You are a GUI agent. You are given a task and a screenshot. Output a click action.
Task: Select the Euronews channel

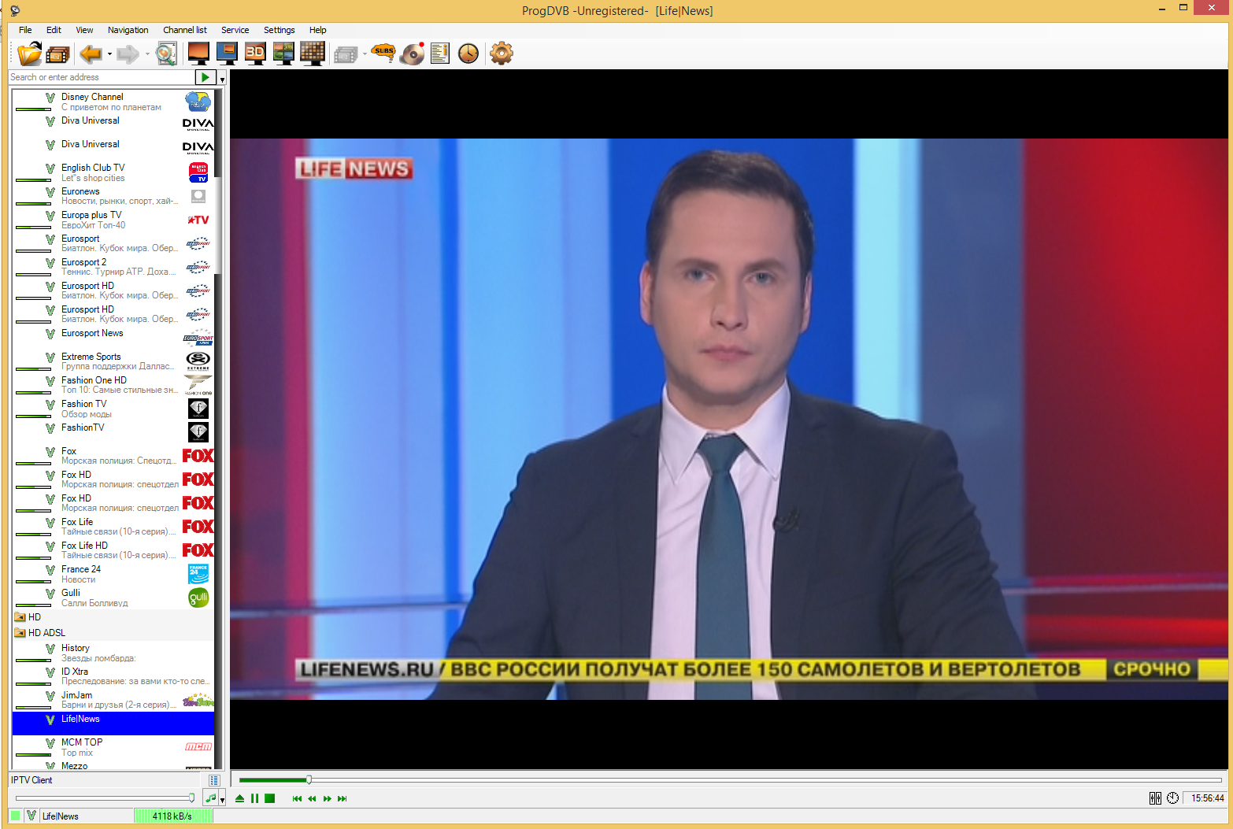click(x=113, y=196)
